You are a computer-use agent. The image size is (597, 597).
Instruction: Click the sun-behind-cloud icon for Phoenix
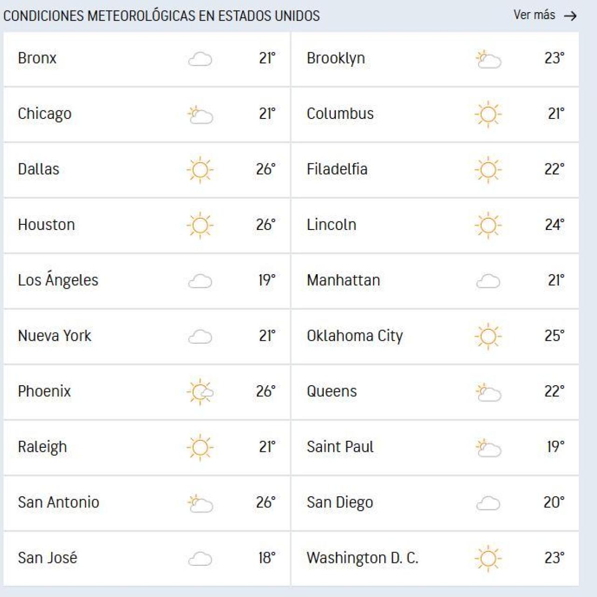click(x=200, y=392)
